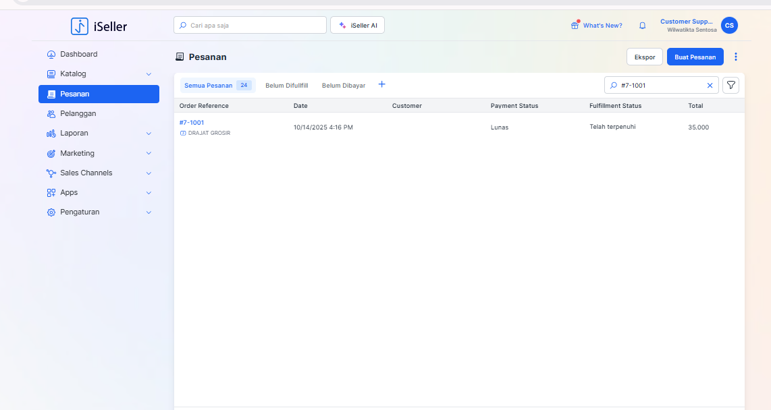Click the Cari apa saja search field
The height and width of the screenshot is (410, 771).
coord(250,26)
